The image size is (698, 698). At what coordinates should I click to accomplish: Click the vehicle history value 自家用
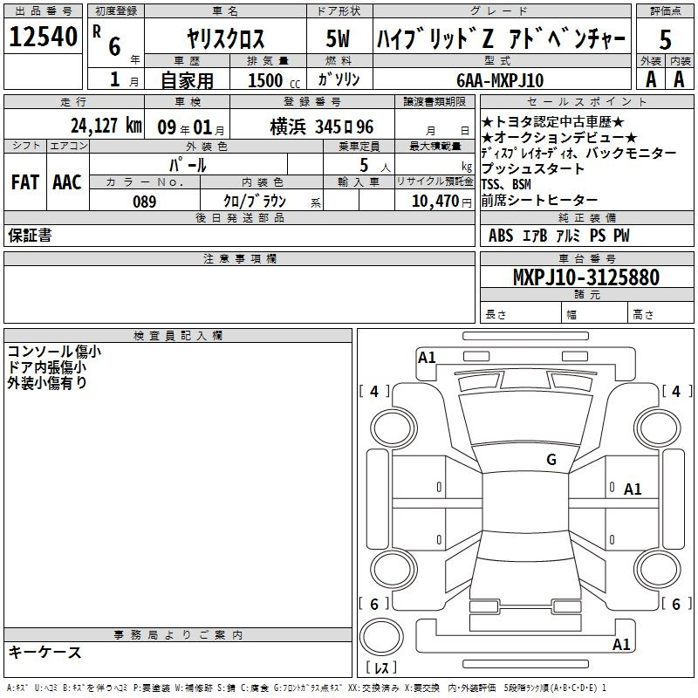click(x=187, y=80)
